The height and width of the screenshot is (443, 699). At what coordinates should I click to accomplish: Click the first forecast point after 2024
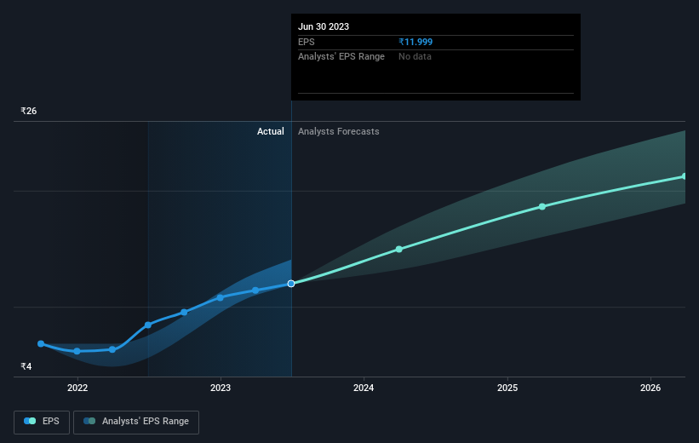399,250
